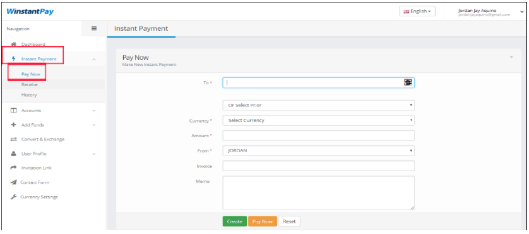Image resolution: width=529 pixels, height=234 pixels.
Task: Click the Instant Payment lightning icon
Action: tap(14, 59)
